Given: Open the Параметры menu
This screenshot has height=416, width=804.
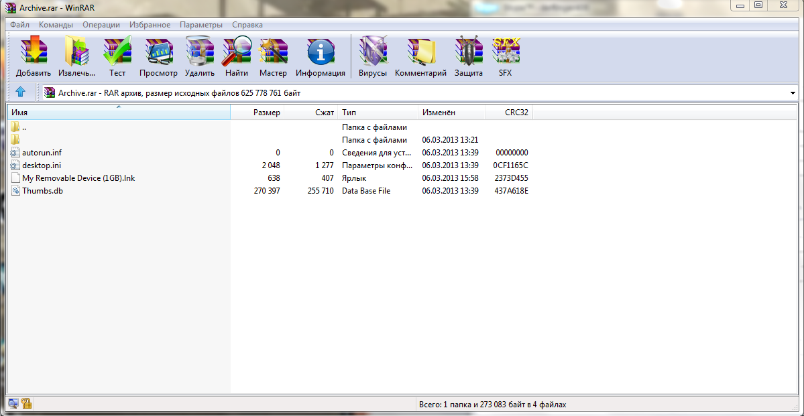Looking at the screenshot, I should 201,25.
